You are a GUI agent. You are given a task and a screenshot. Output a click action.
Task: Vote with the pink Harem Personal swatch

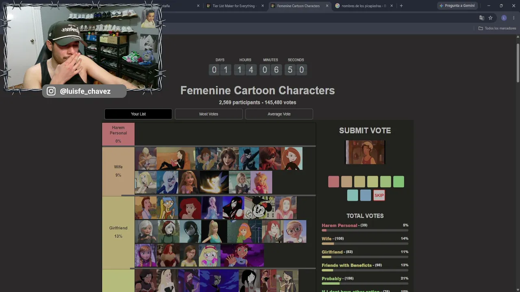pyautogui.click(x=334, y=182)
